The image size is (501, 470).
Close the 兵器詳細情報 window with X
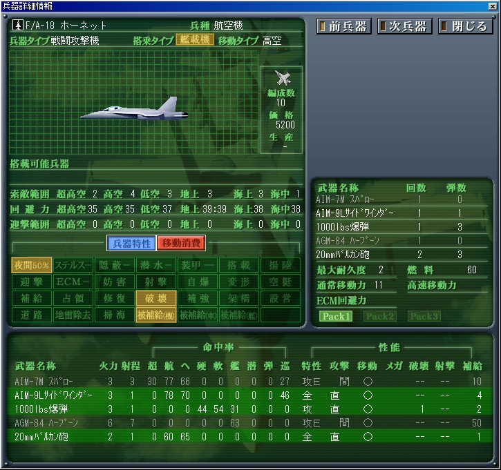pos(493,6)
